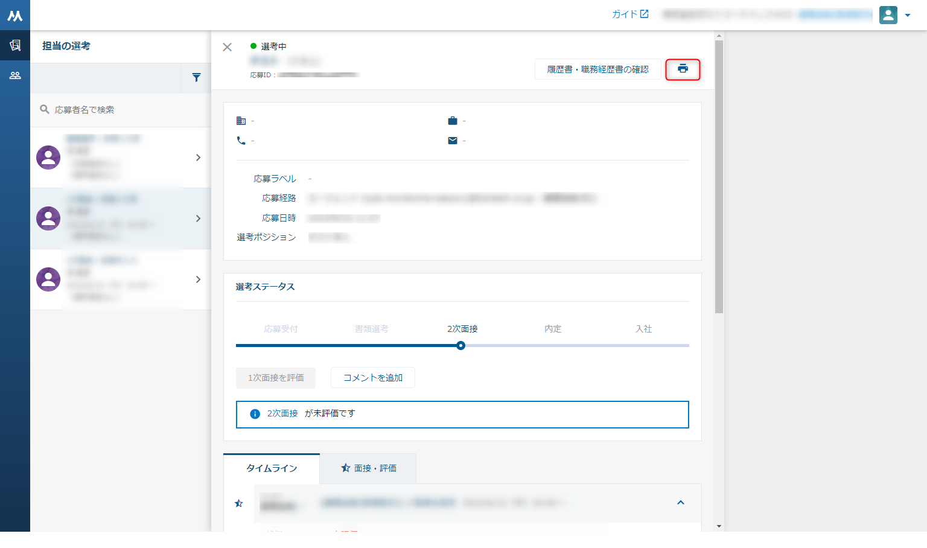Open the people group sidebar icon
927x548 pixels.
tap(15, 75)
